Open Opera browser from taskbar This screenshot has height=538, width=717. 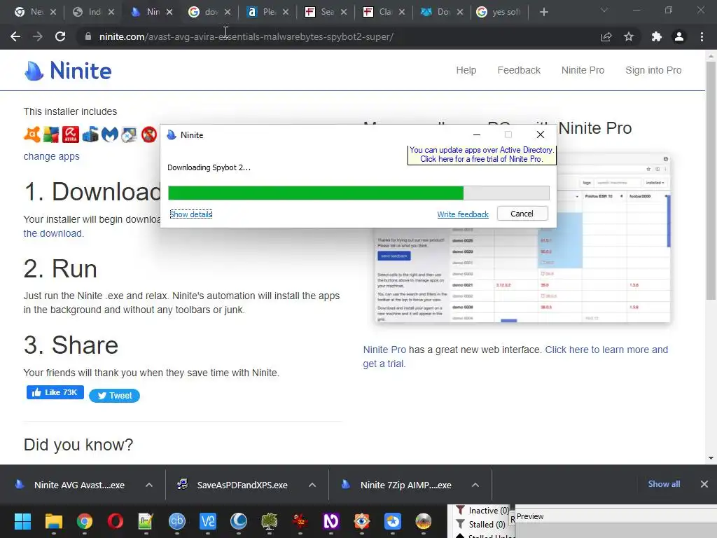click(116, 521)
